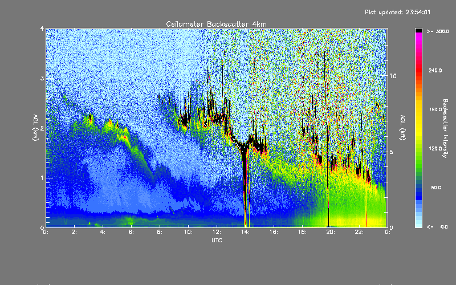
Task: Click the '8:' UTC tick label
Action: point(160,232)
